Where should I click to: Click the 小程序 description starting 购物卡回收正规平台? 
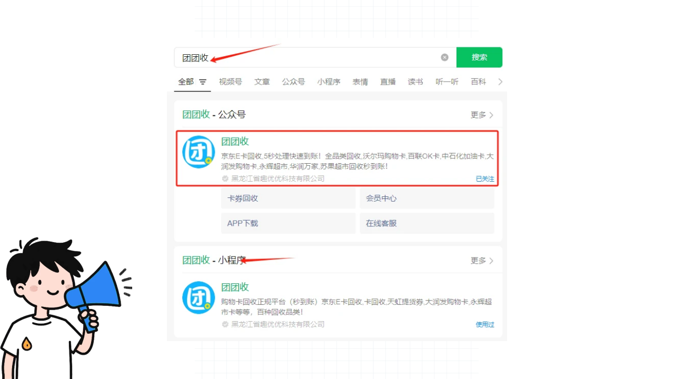356,307
